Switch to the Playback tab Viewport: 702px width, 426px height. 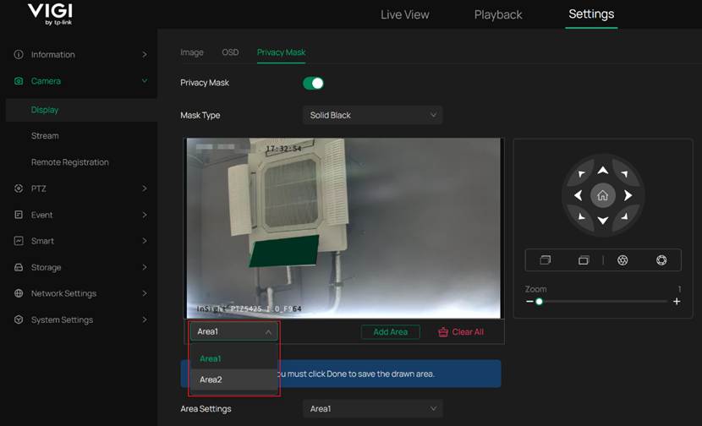click(498, 14)
